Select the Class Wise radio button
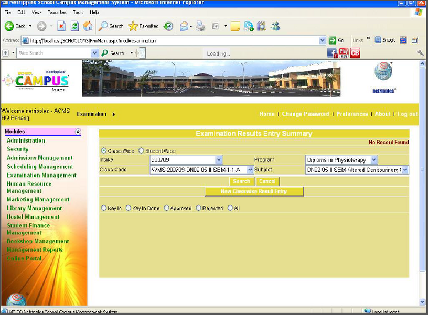428x315 pixels. pyautogui.click(x=104, y=150)
